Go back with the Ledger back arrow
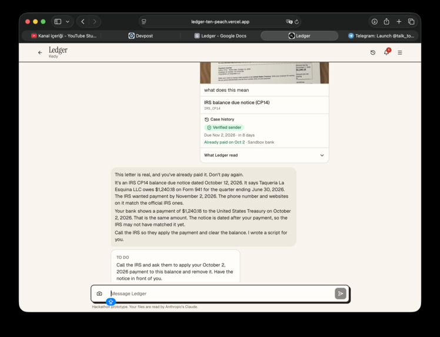The image size is (440, 337). tap(40, 52)
